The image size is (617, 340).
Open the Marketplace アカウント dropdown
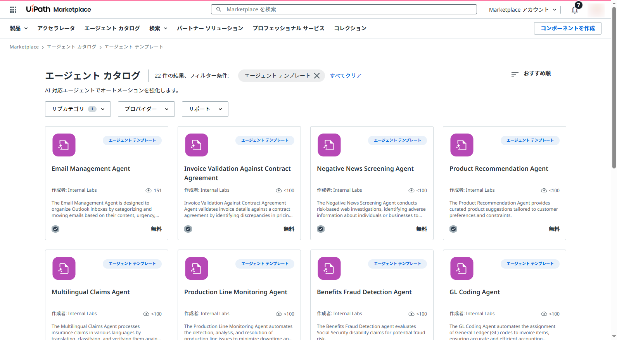click(x=522, y=10)
